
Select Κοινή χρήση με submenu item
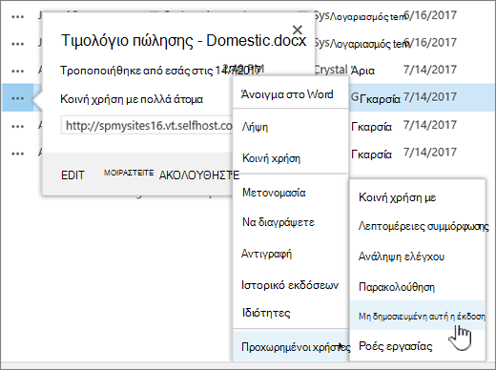point(418,197)
